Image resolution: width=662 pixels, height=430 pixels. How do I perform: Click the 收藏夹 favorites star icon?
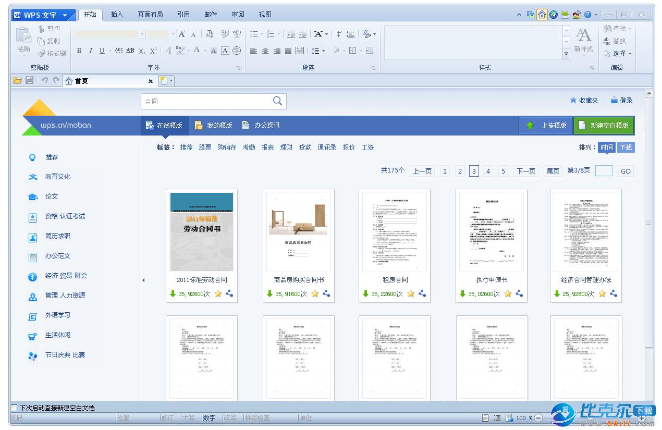point(573,100)
